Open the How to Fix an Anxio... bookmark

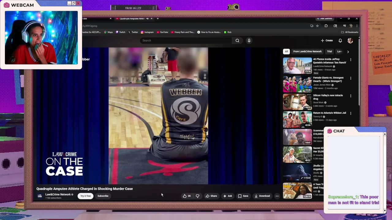coord(209,32)
